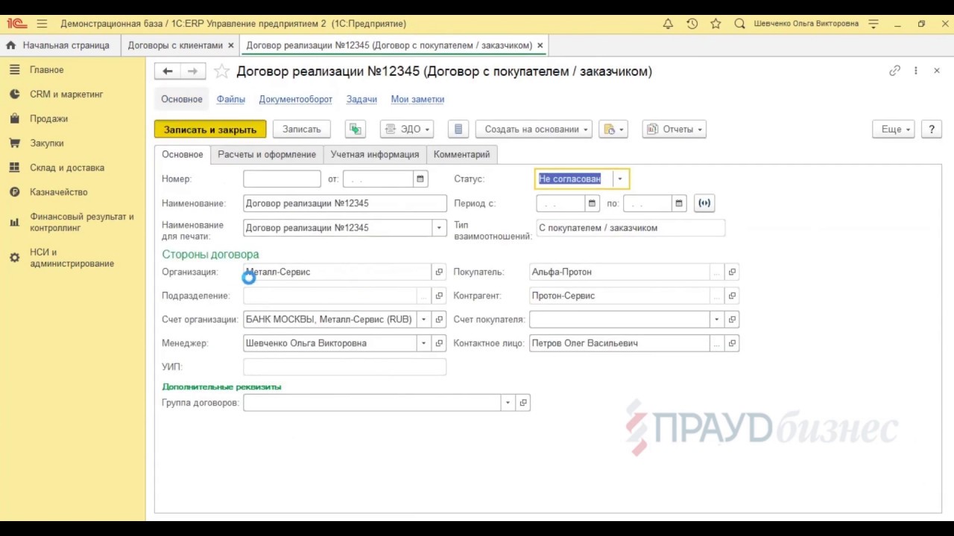
Task: Open the notifications bell
Action: 669,24
